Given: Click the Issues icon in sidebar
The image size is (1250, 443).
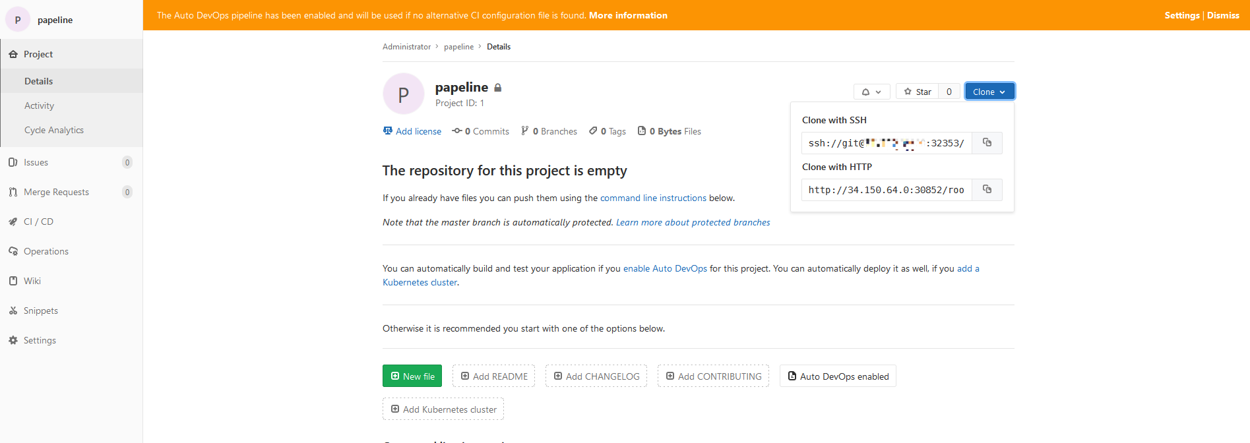Looking at the screenshot, I should tap(13, 162).
